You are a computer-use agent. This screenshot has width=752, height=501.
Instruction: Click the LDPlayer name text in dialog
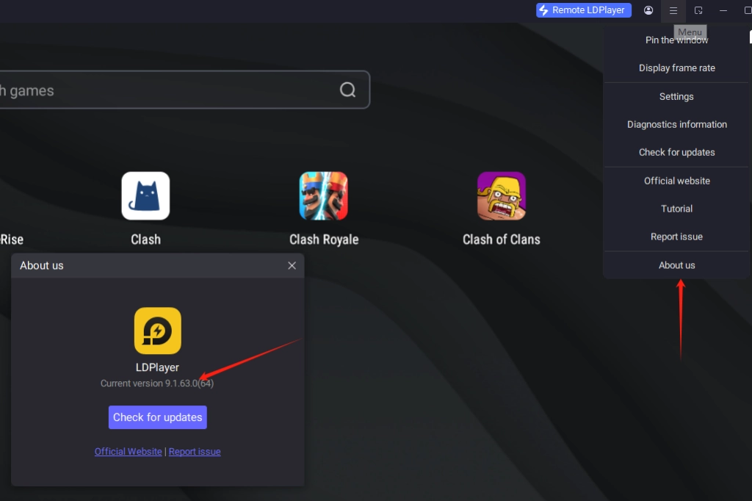point(157,367)
